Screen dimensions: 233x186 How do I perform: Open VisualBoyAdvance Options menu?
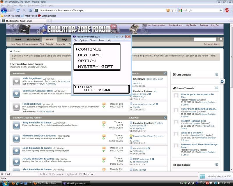(x=83, y=40)
